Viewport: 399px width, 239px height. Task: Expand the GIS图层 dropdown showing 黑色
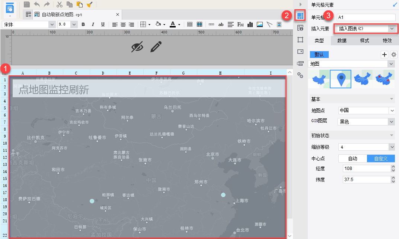point(366,122)
